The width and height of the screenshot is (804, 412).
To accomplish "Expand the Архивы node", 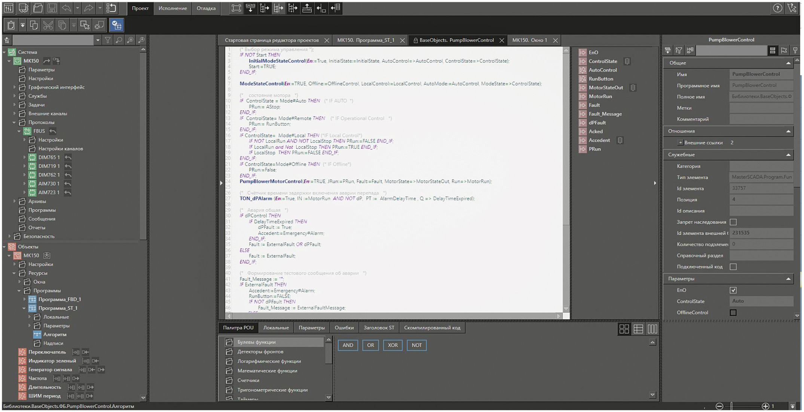I will click(15, 201).
